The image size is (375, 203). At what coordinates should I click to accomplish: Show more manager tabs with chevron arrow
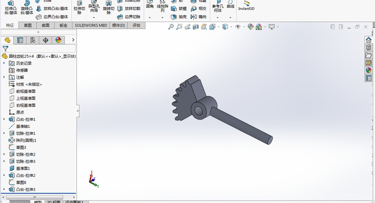click(x=73, y=40)
